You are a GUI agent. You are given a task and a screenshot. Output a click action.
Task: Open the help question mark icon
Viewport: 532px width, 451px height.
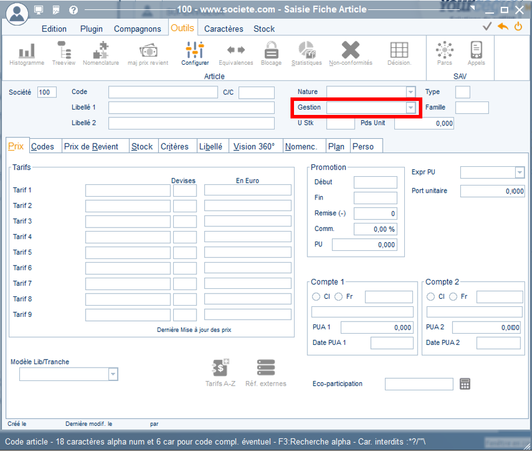pos(73,10)
